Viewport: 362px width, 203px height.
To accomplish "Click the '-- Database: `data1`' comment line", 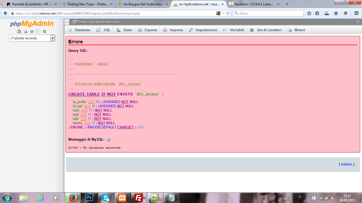I will (x=90, y=64).
